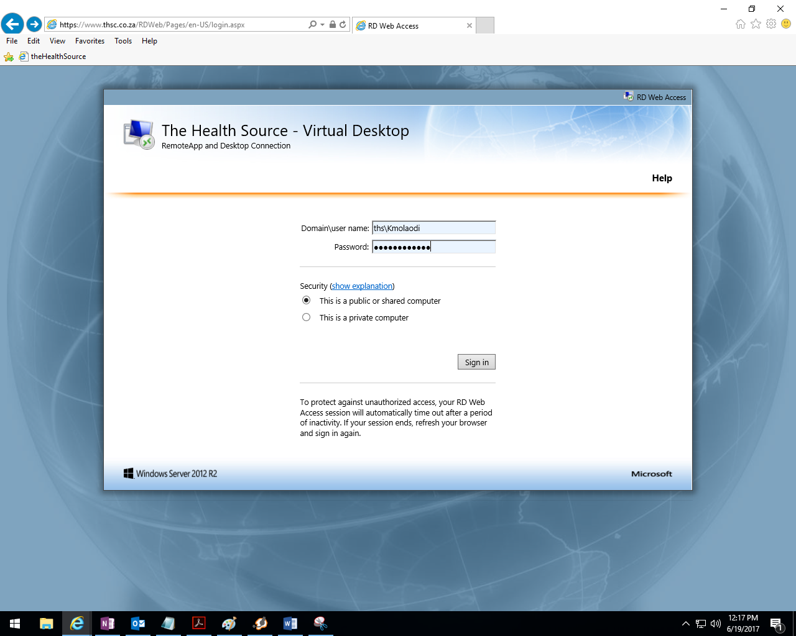Open the address bar dropdown arrow
The width and height of the screenshot is (796, 636).
[x=322, y=25]
